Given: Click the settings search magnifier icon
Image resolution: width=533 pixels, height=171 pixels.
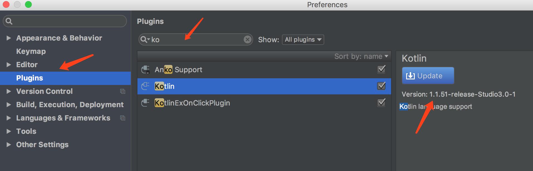Looking at the screenshot, I should tap(9, 21).
